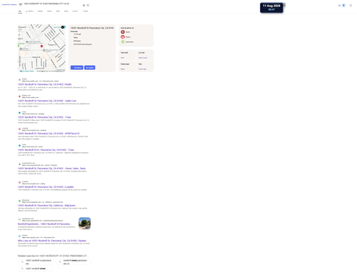Open the LoopNet listing result for 14201 Nordhoff St
357x277 pixels.
pyautogui.click(x=46, y=187)
